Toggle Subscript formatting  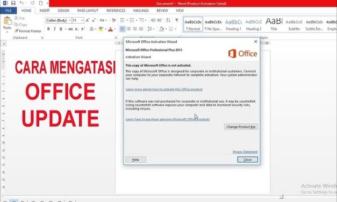77,29
